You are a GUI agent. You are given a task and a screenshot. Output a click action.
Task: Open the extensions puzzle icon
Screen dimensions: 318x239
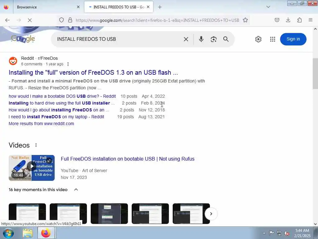[300, 20]
